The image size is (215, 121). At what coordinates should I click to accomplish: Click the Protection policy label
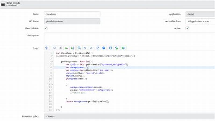point(30,116)
